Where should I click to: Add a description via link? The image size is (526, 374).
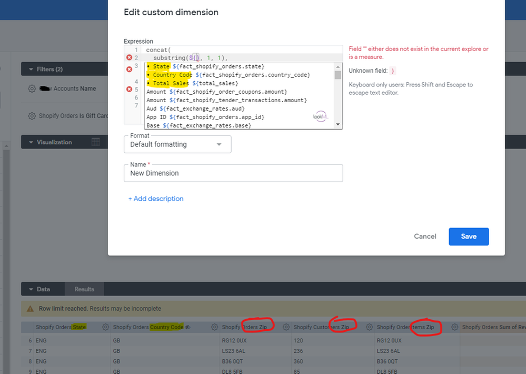pyautogui.click(x=156, y=199)
